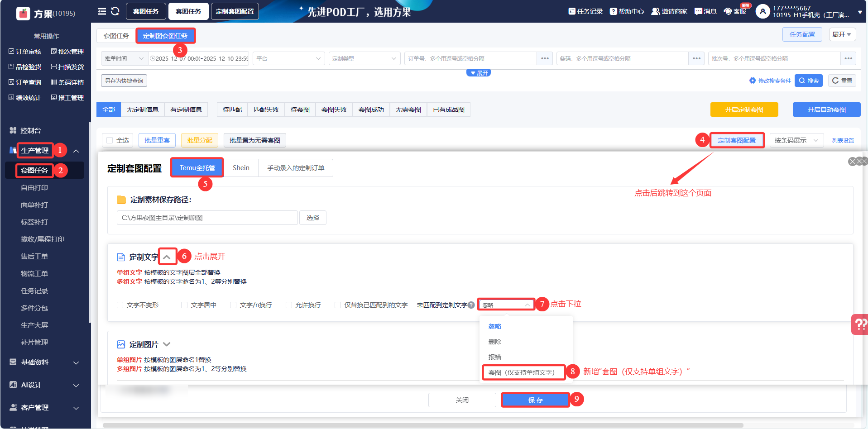Open 消息 messages
The width and height of the screenshot is (868, 429).
pos(705,11)
